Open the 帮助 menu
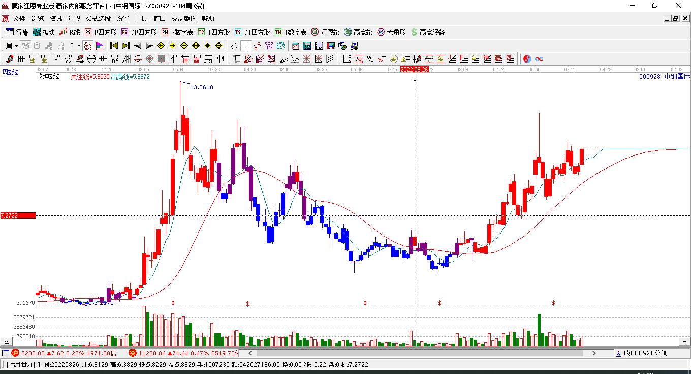The width and height of the screenshot is (691, 374). pyautogui.click(x=208, y=18)
